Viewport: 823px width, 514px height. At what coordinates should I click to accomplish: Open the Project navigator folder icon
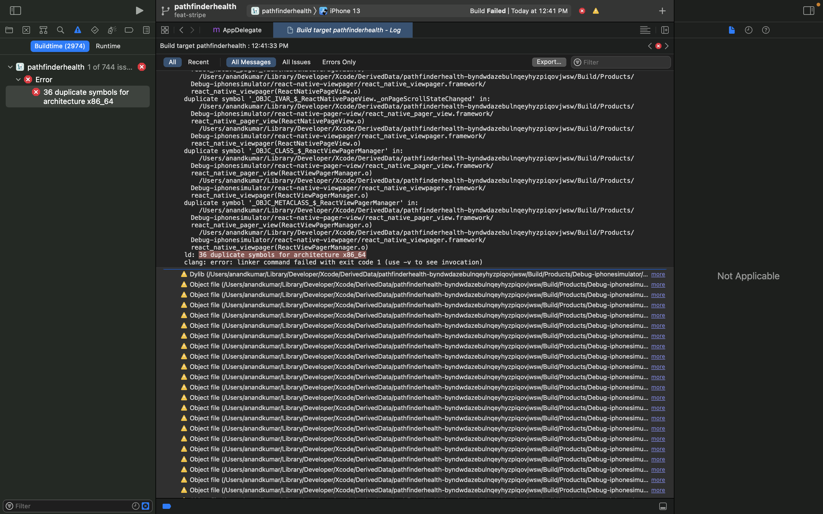[9, 30]
